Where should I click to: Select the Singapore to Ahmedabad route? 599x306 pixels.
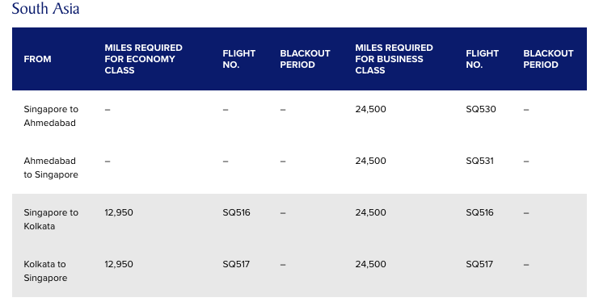click(x=51, y=116)
